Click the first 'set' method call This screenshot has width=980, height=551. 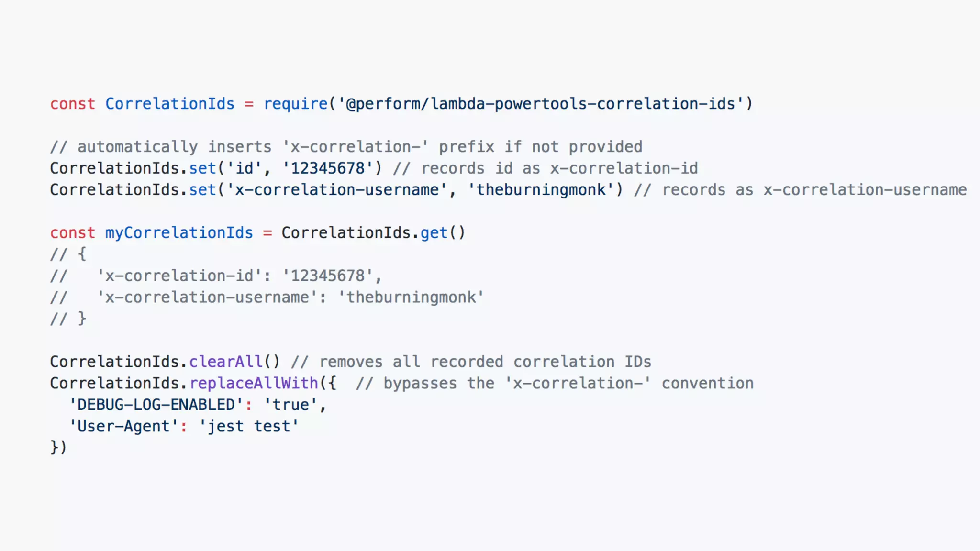(x=203, y=168)
